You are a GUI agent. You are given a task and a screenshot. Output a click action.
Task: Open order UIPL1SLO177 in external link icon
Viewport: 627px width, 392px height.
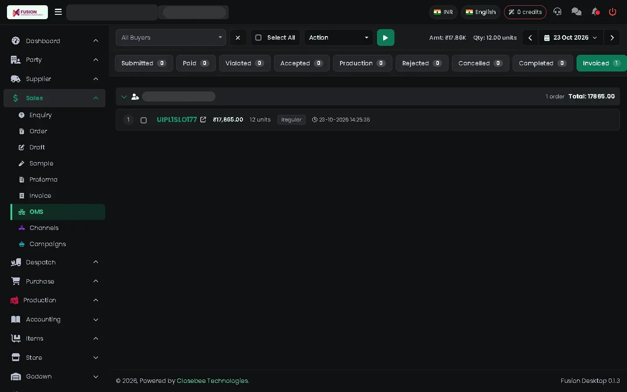point(203,119)
